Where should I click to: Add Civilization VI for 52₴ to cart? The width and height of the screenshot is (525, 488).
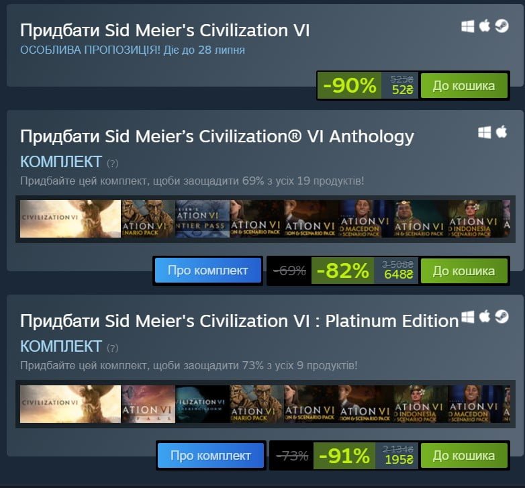click(464, 86)
